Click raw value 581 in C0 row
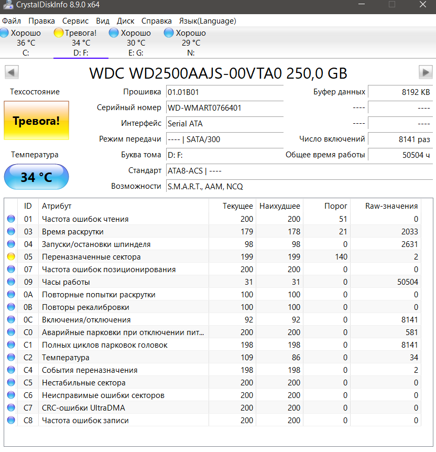 411,332
